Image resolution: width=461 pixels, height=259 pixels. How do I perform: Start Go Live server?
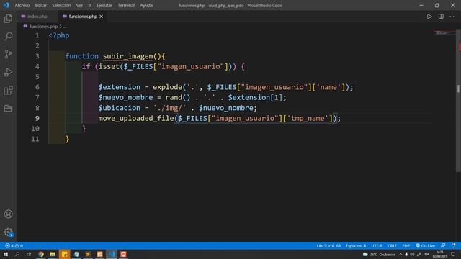point(425,245)
